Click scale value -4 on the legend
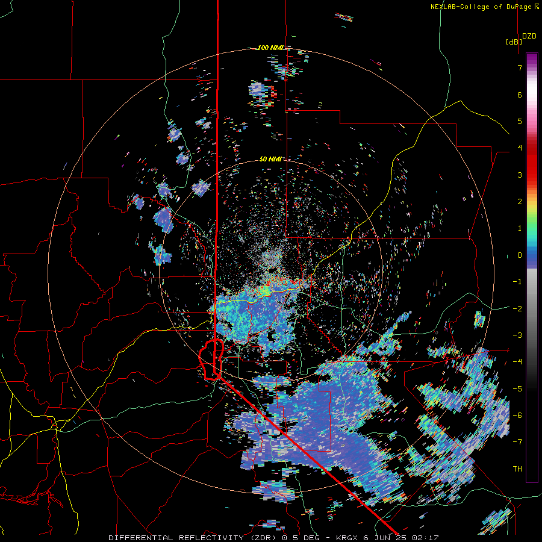 pyautogui.click(x=517, y=362)
